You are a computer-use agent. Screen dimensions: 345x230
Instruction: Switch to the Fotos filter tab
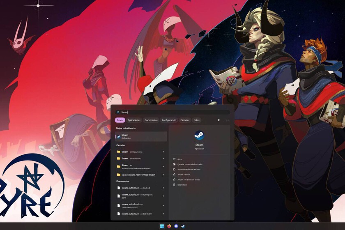[x=196, y=120]
